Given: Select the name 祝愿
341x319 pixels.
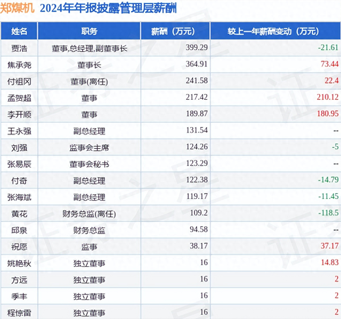Looking at the screenshot, I should [19, 246].
